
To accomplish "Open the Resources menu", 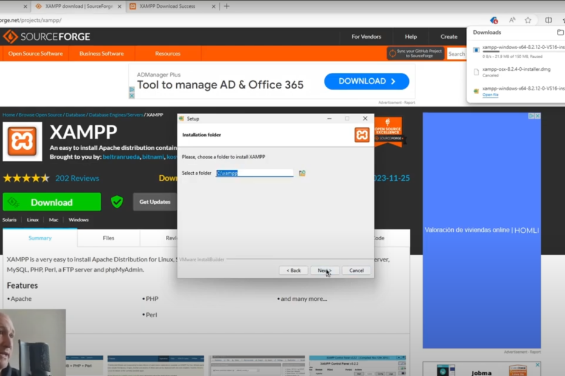I will 168,53.
